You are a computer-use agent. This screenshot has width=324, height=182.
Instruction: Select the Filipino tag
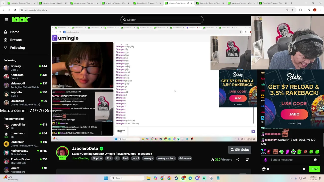(97, 158)
